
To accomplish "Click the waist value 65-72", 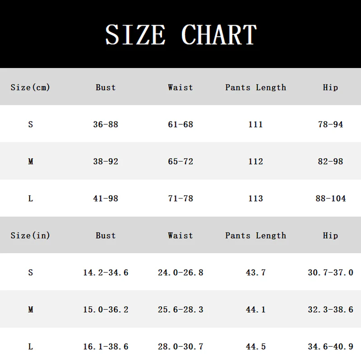I will point(180,162).
